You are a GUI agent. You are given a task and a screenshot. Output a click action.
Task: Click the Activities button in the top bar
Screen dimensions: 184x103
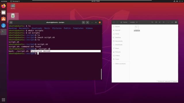[x=4, y=1]
